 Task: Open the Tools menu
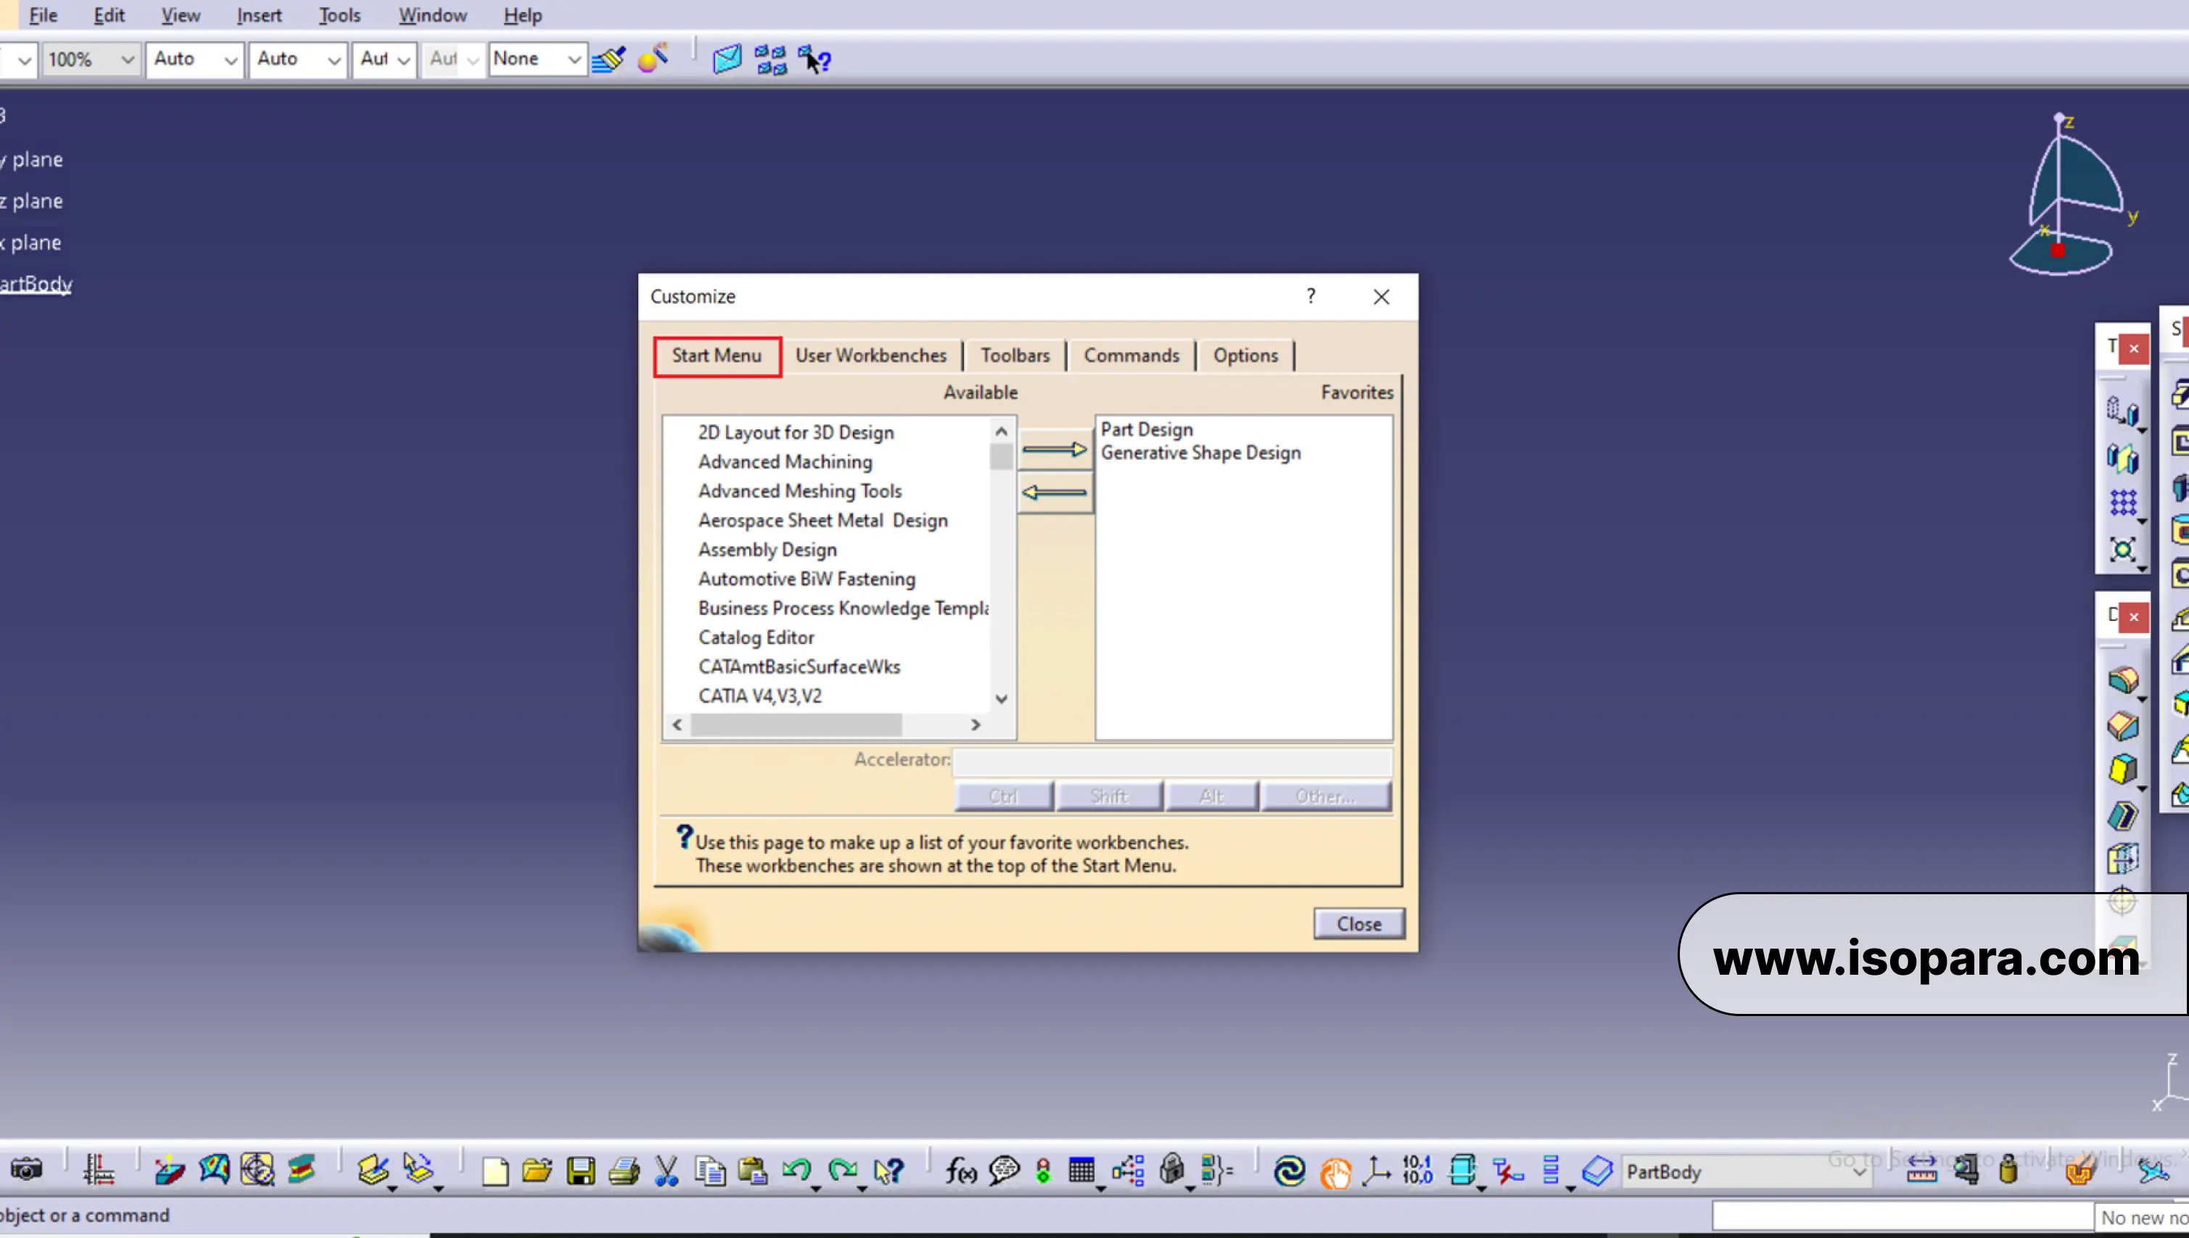pos(339,15)
